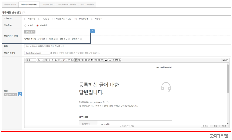Viewport: 232px width, 140px height.
Task: Remove 1:1문의 from selected boards
Action: coord(57,39)
